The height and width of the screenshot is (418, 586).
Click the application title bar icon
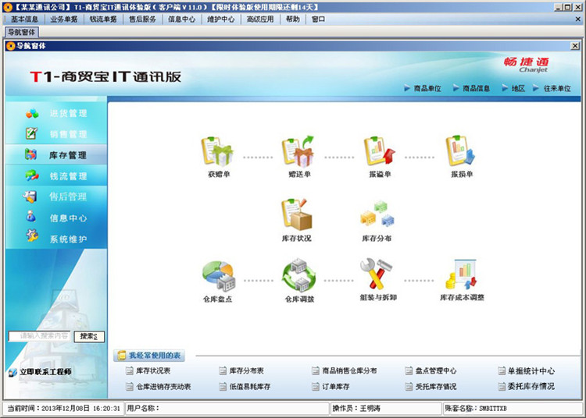(x=7, y=7)
